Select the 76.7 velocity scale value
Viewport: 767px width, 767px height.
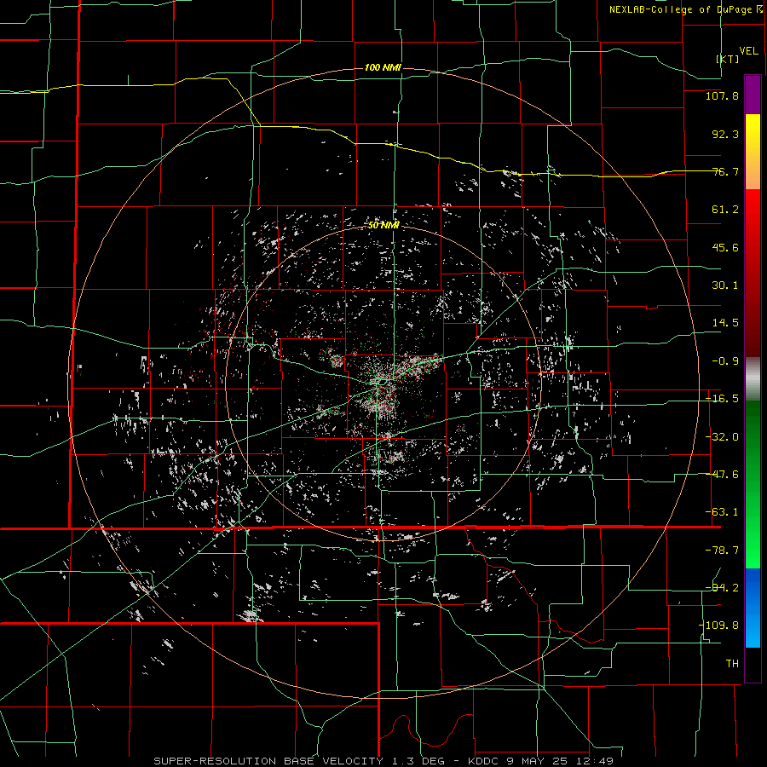tap(725, 171)
